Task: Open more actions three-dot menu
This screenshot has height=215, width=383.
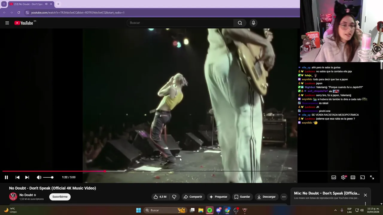Action: point(284,197)
